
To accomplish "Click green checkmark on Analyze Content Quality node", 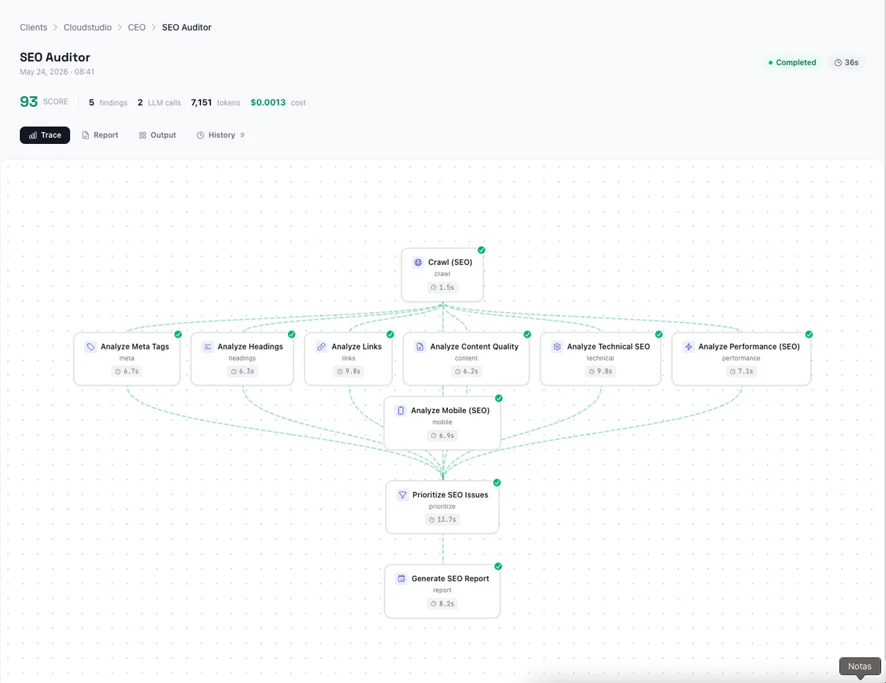I will 527,334.
